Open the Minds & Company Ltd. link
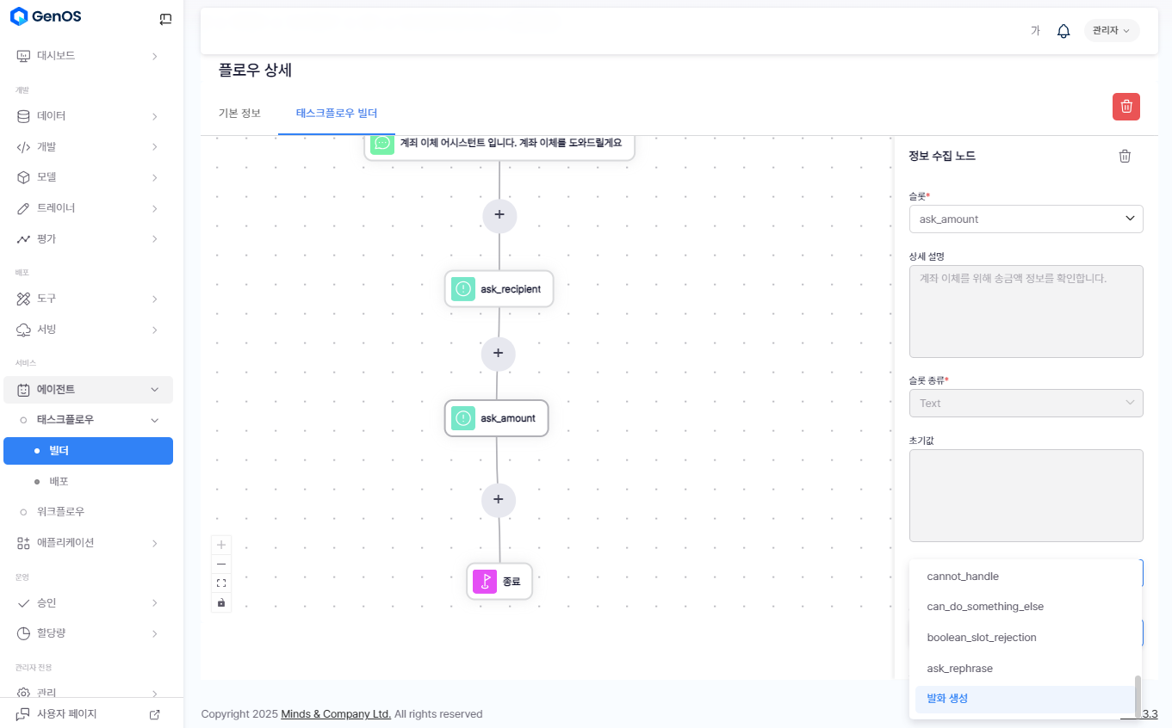Viewport: 1172px width, 728px height. click(x=336, y=714)
